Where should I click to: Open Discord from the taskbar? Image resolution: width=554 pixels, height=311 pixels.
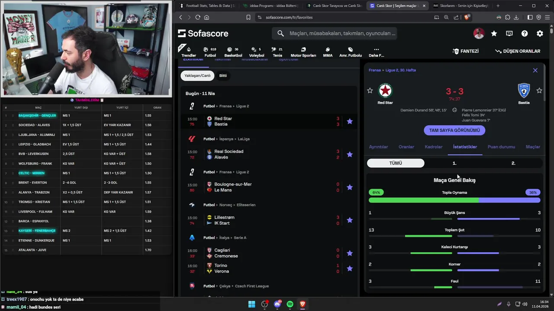(x=277, y=304)
